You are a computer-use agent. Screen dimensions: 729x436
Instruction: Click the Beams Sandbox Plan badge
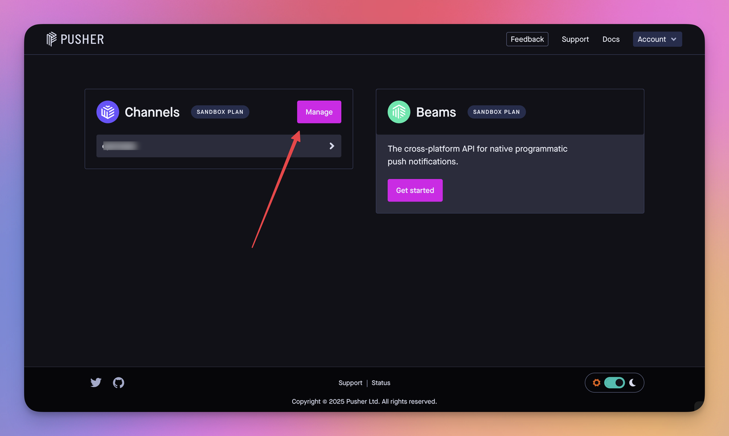[x=497, y=112]
